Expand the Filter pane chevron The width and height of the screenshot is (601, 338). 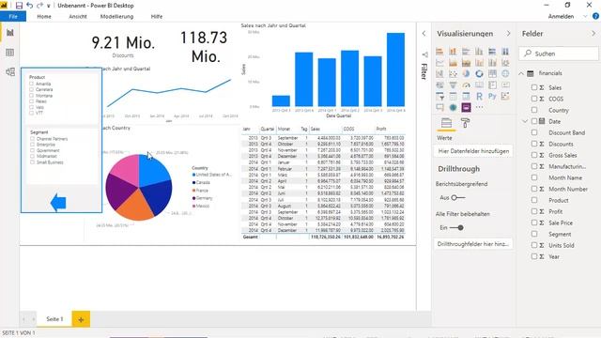pos(424,34)
